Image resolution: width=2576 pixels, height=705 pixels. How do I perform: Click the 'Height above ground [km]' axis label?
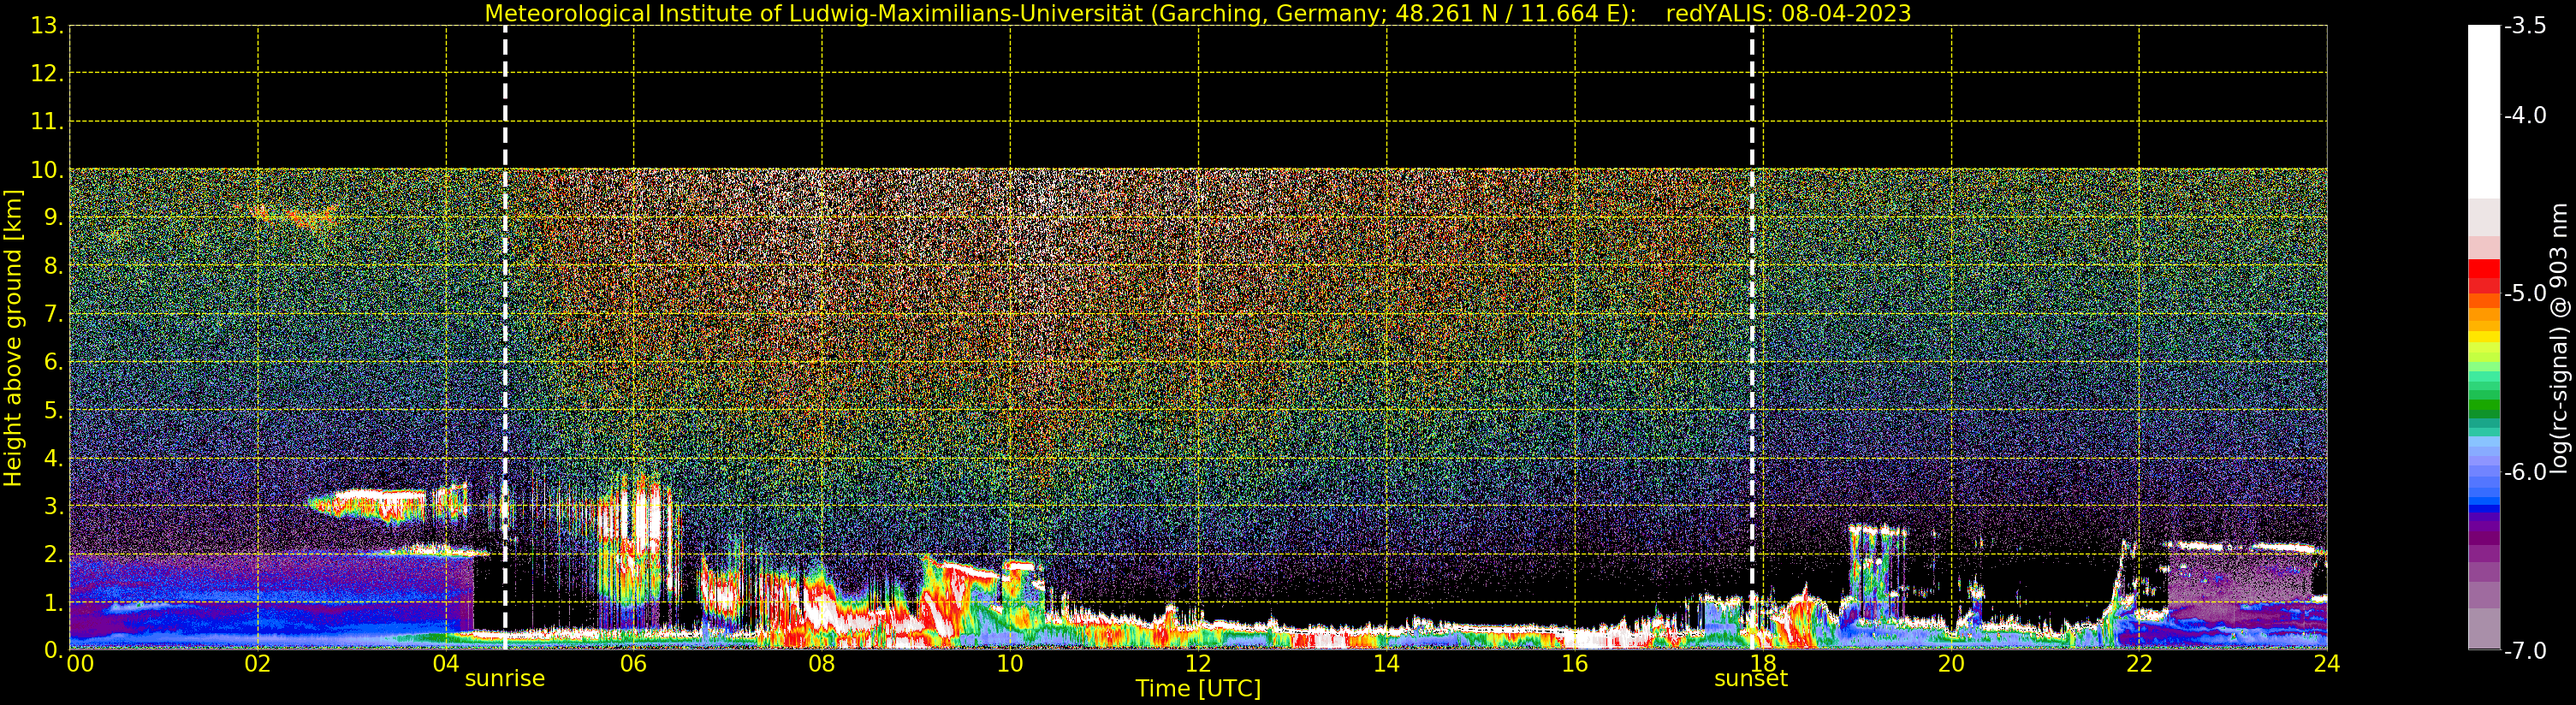[x=13, y=338]
